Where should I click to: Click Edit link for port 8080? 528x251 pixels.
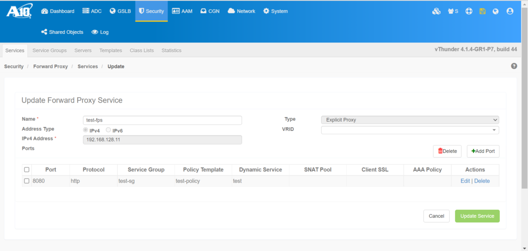click(x=465, y=181)
